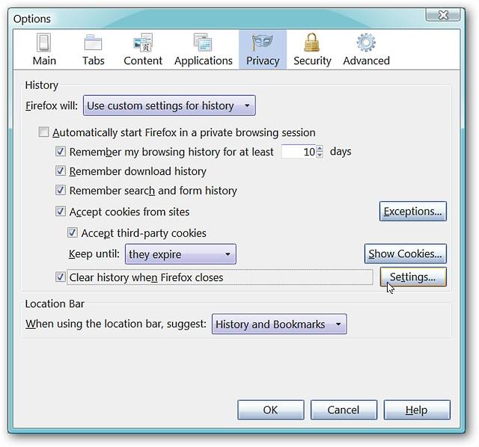This screenshot has width=479, height=447.
Task: Open location bar suggest dropdown
Action: click(279, 324)
